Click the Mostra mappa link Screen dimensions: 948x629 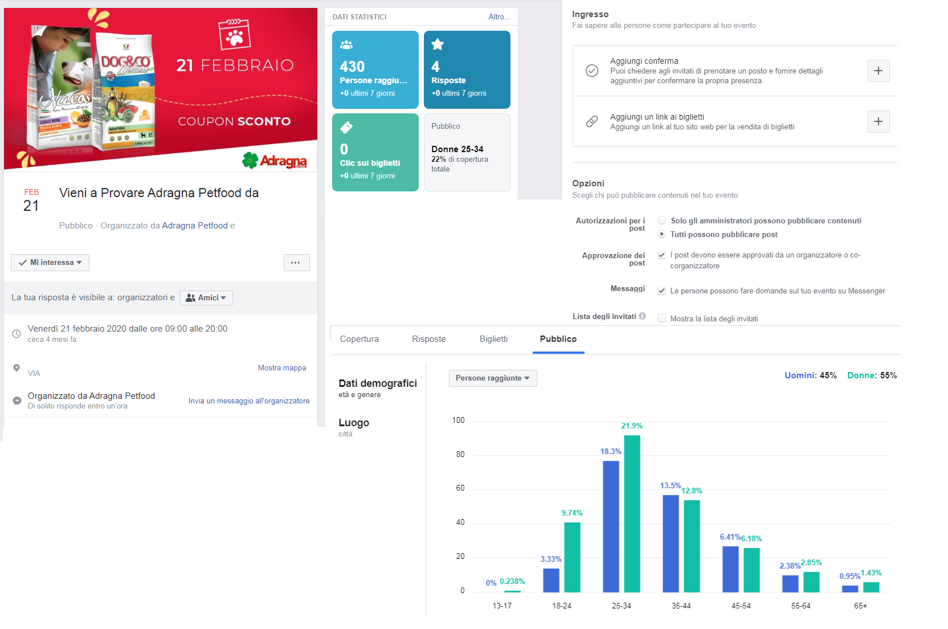point(282,368)
